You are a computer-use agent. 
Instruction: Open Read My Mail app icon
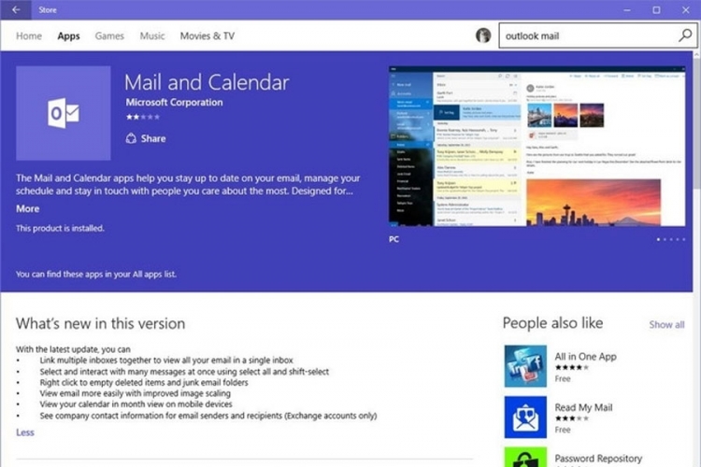click(x=525, y=417)
